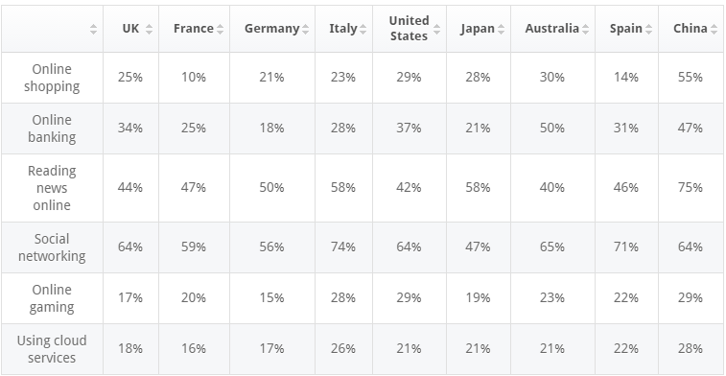Click the 55% China online shopping cell
Screen dimensions: 726x376
point(691,78)
